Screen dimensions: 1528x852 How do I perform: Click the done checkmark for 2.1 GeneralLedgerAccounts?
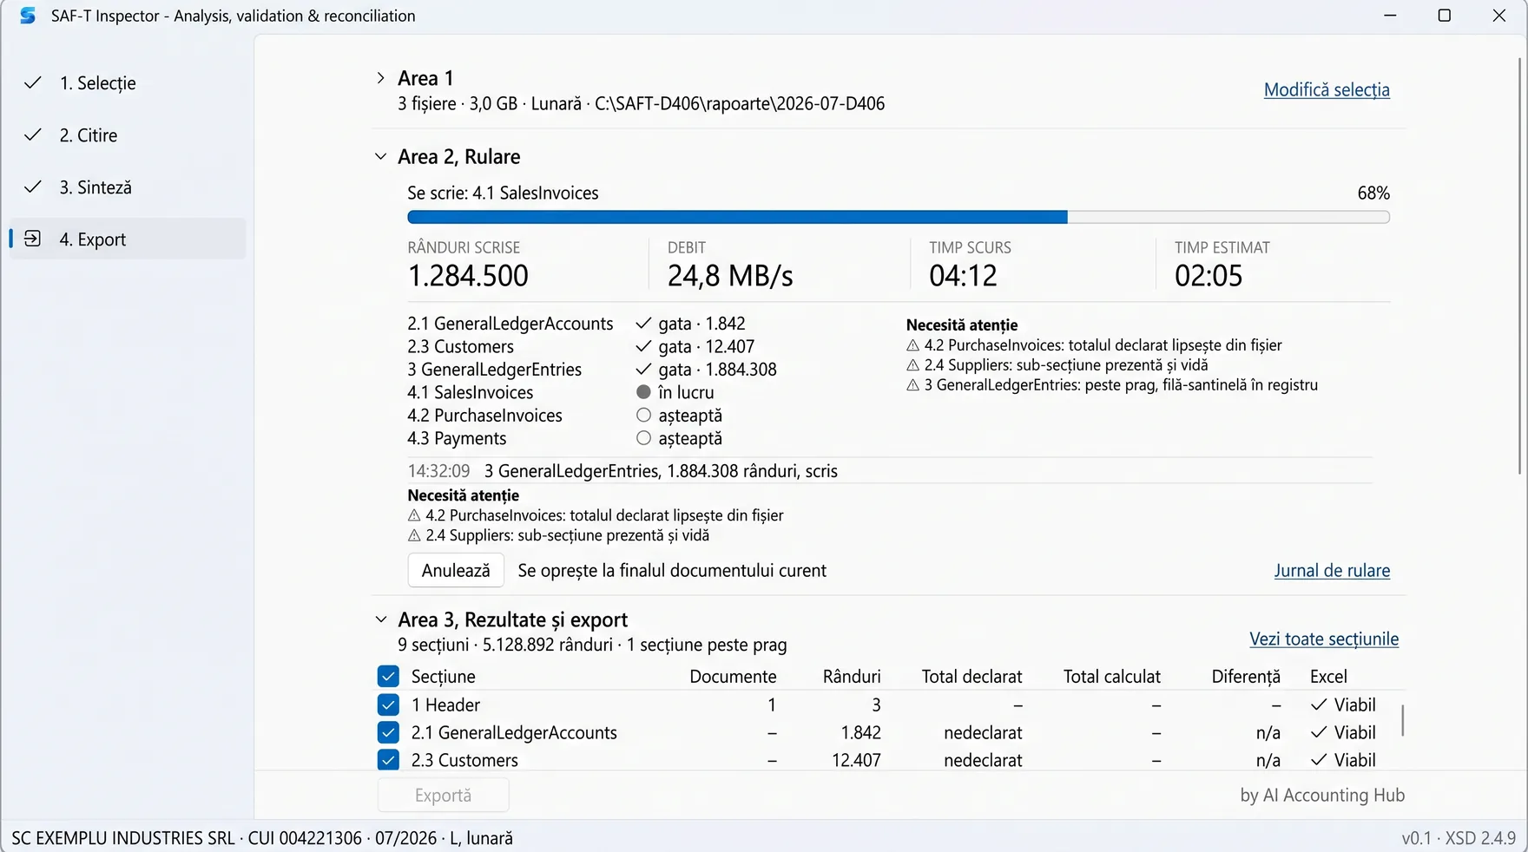pos(643,324)
